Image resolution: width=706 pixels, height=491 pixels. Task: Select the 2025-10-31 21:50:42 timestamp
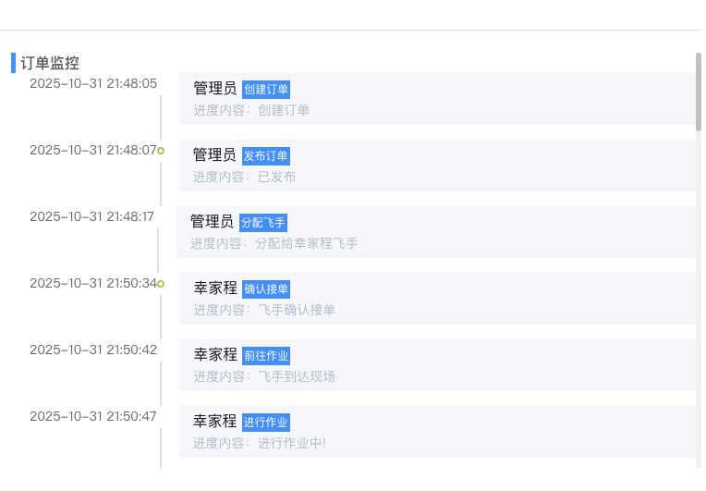click(93, 350)
